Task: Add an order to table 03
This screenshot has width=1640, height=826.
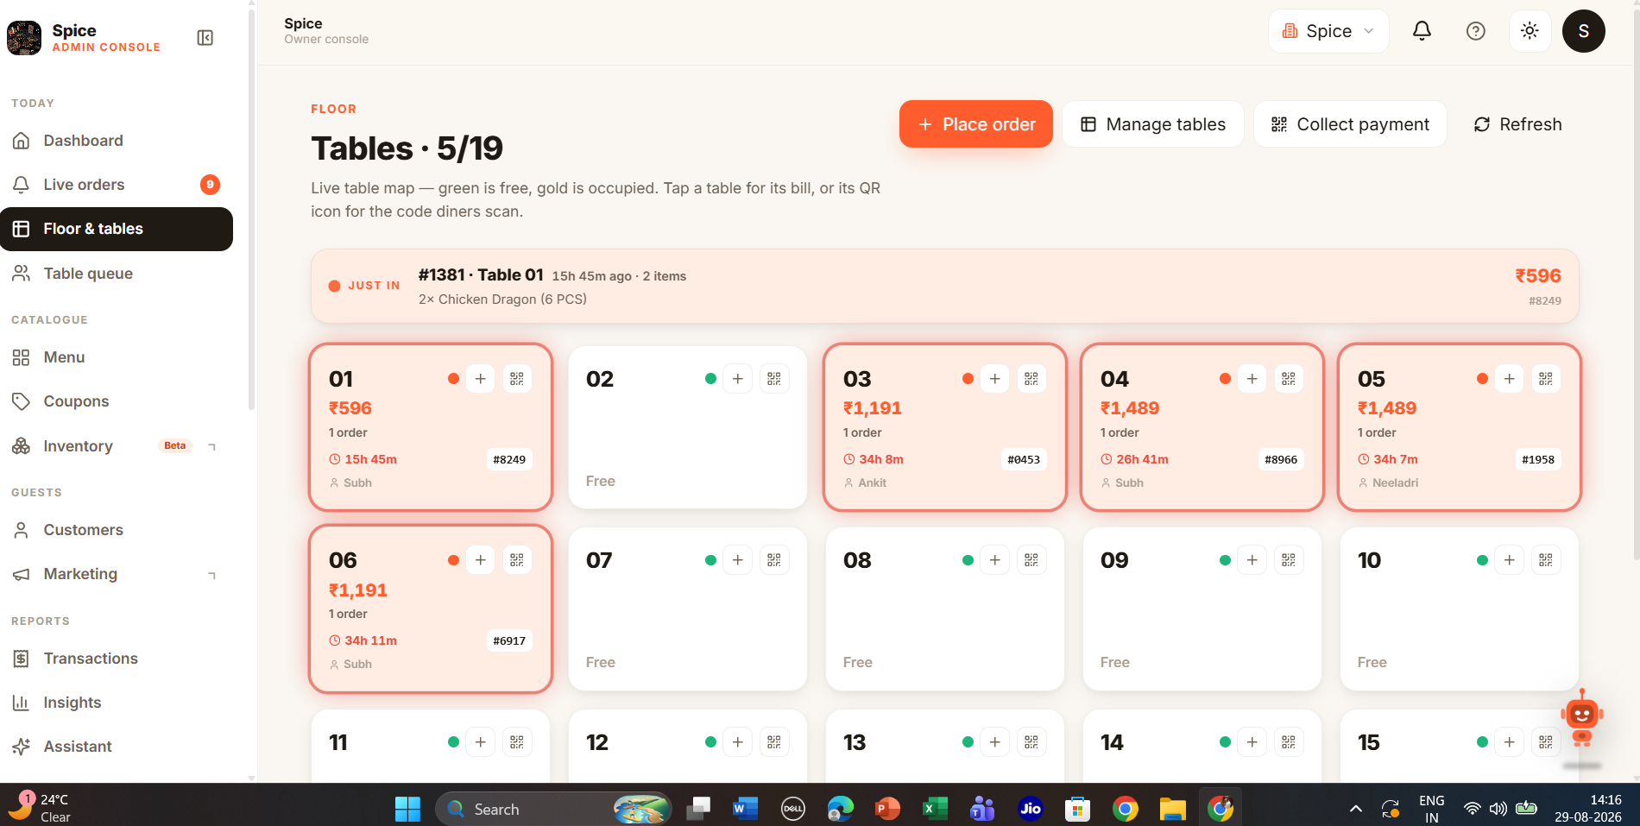Action: [995, 379]
